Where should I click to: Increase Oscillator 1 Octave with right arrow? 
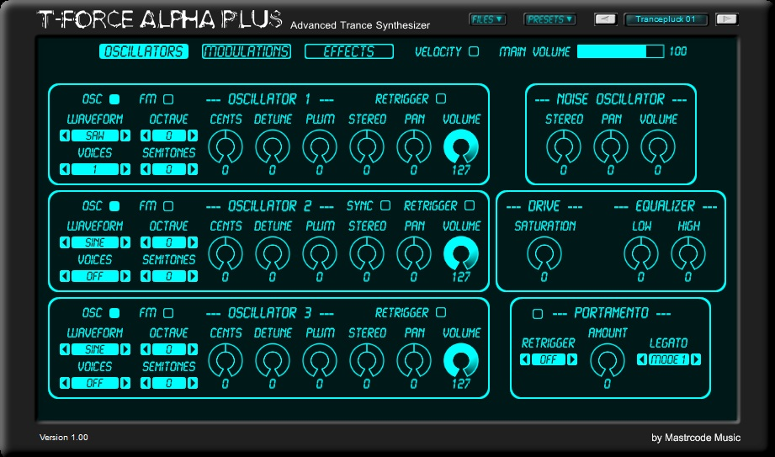coord(192,136)
